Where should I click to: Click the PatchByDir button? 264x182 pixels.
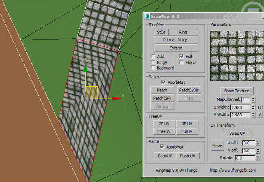[x=189, y=90]
